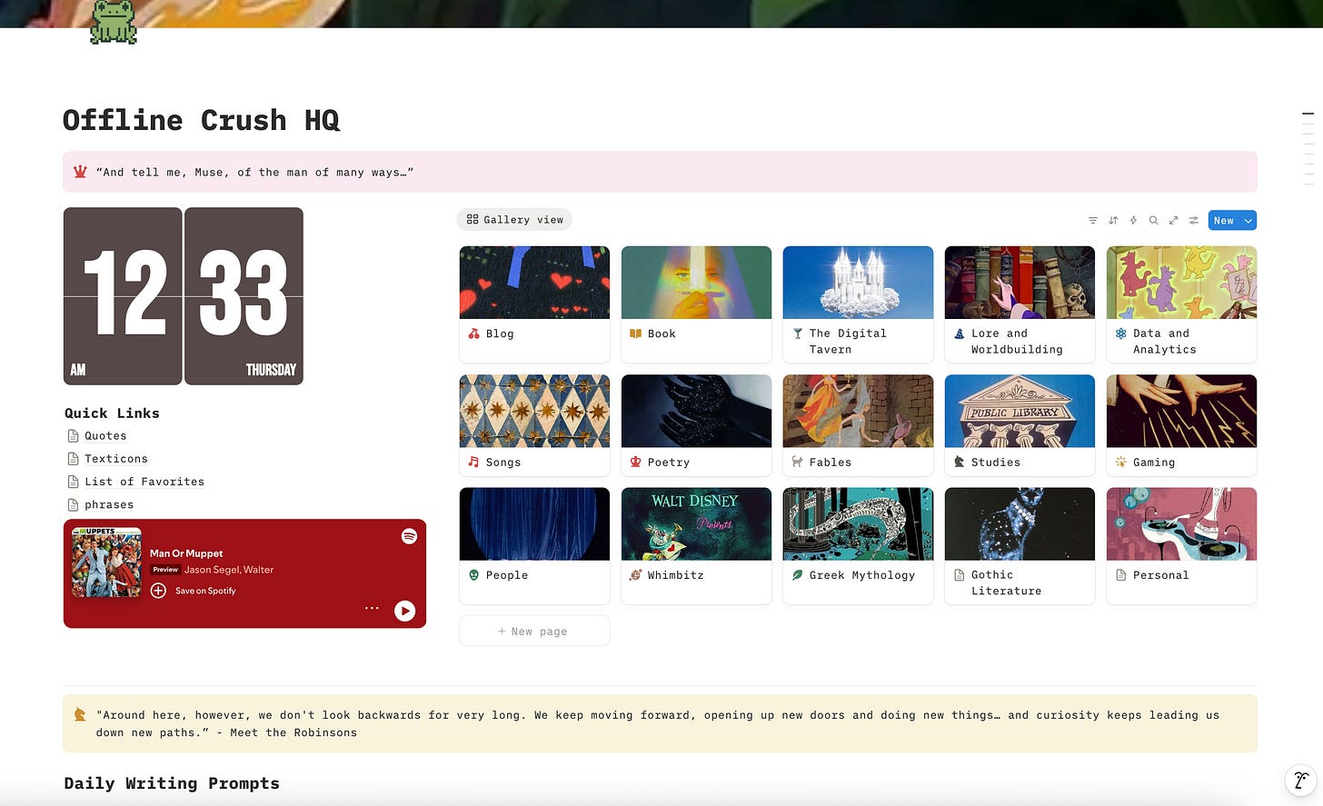Viewport: 1323px width, 806px height.
Task: Click the Offline Crush HQ title
Action: (x=201, y=120)
